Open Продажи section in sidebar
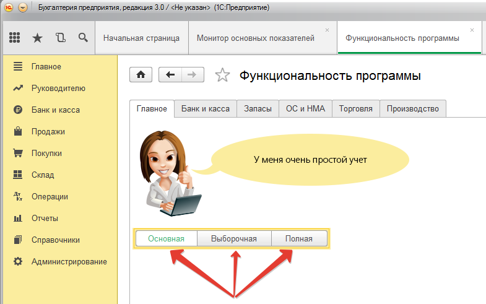The height and width of the screenshot is (304, 486). [48, 131]
